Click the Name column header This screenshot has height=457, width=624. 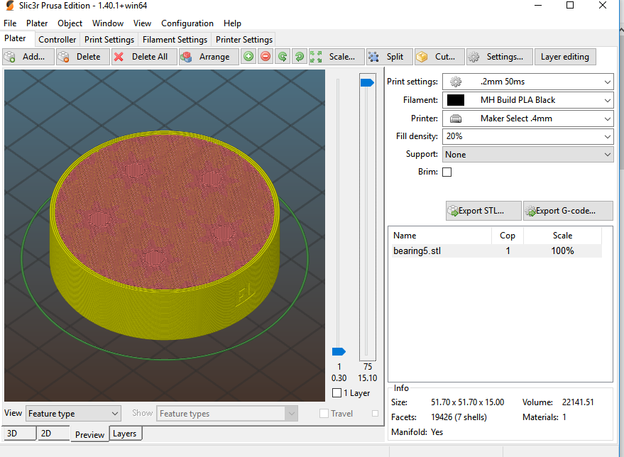pyautogui.click(x=441, y=236)
